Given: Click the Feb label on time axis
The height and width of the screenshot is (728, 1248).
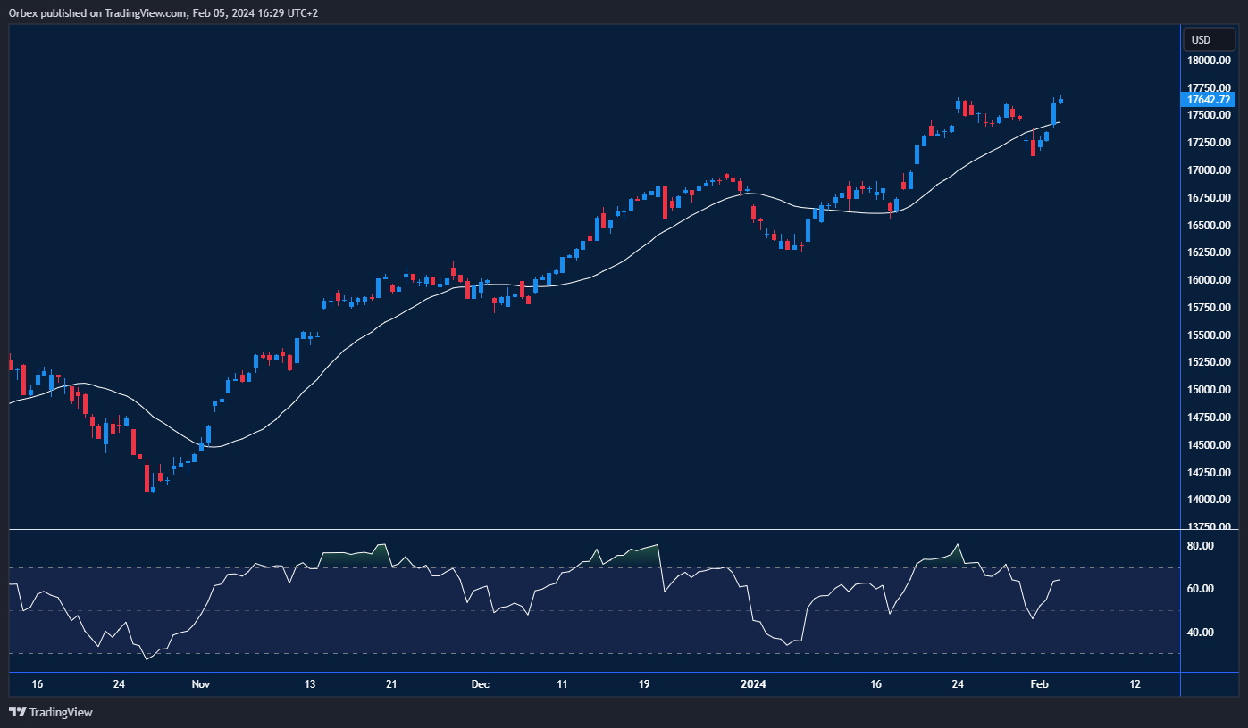Looking at the screenshot, I should coord(1039,684).
